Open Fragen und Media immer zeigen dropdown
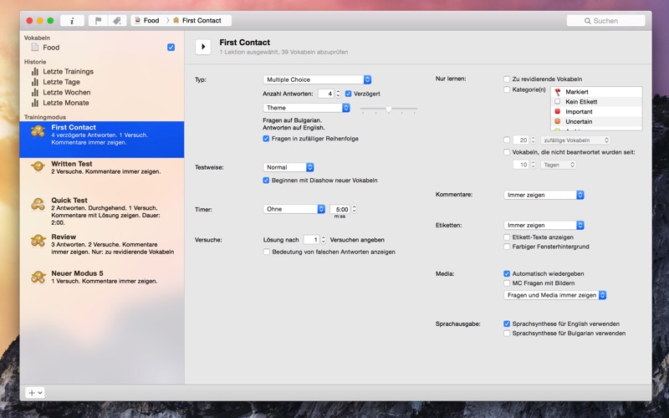Viewport: 669px width, 418px height. tap(555, 295)
